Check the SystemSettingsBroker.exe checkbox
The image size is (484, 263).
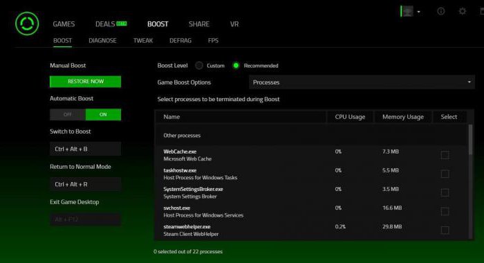445,192
